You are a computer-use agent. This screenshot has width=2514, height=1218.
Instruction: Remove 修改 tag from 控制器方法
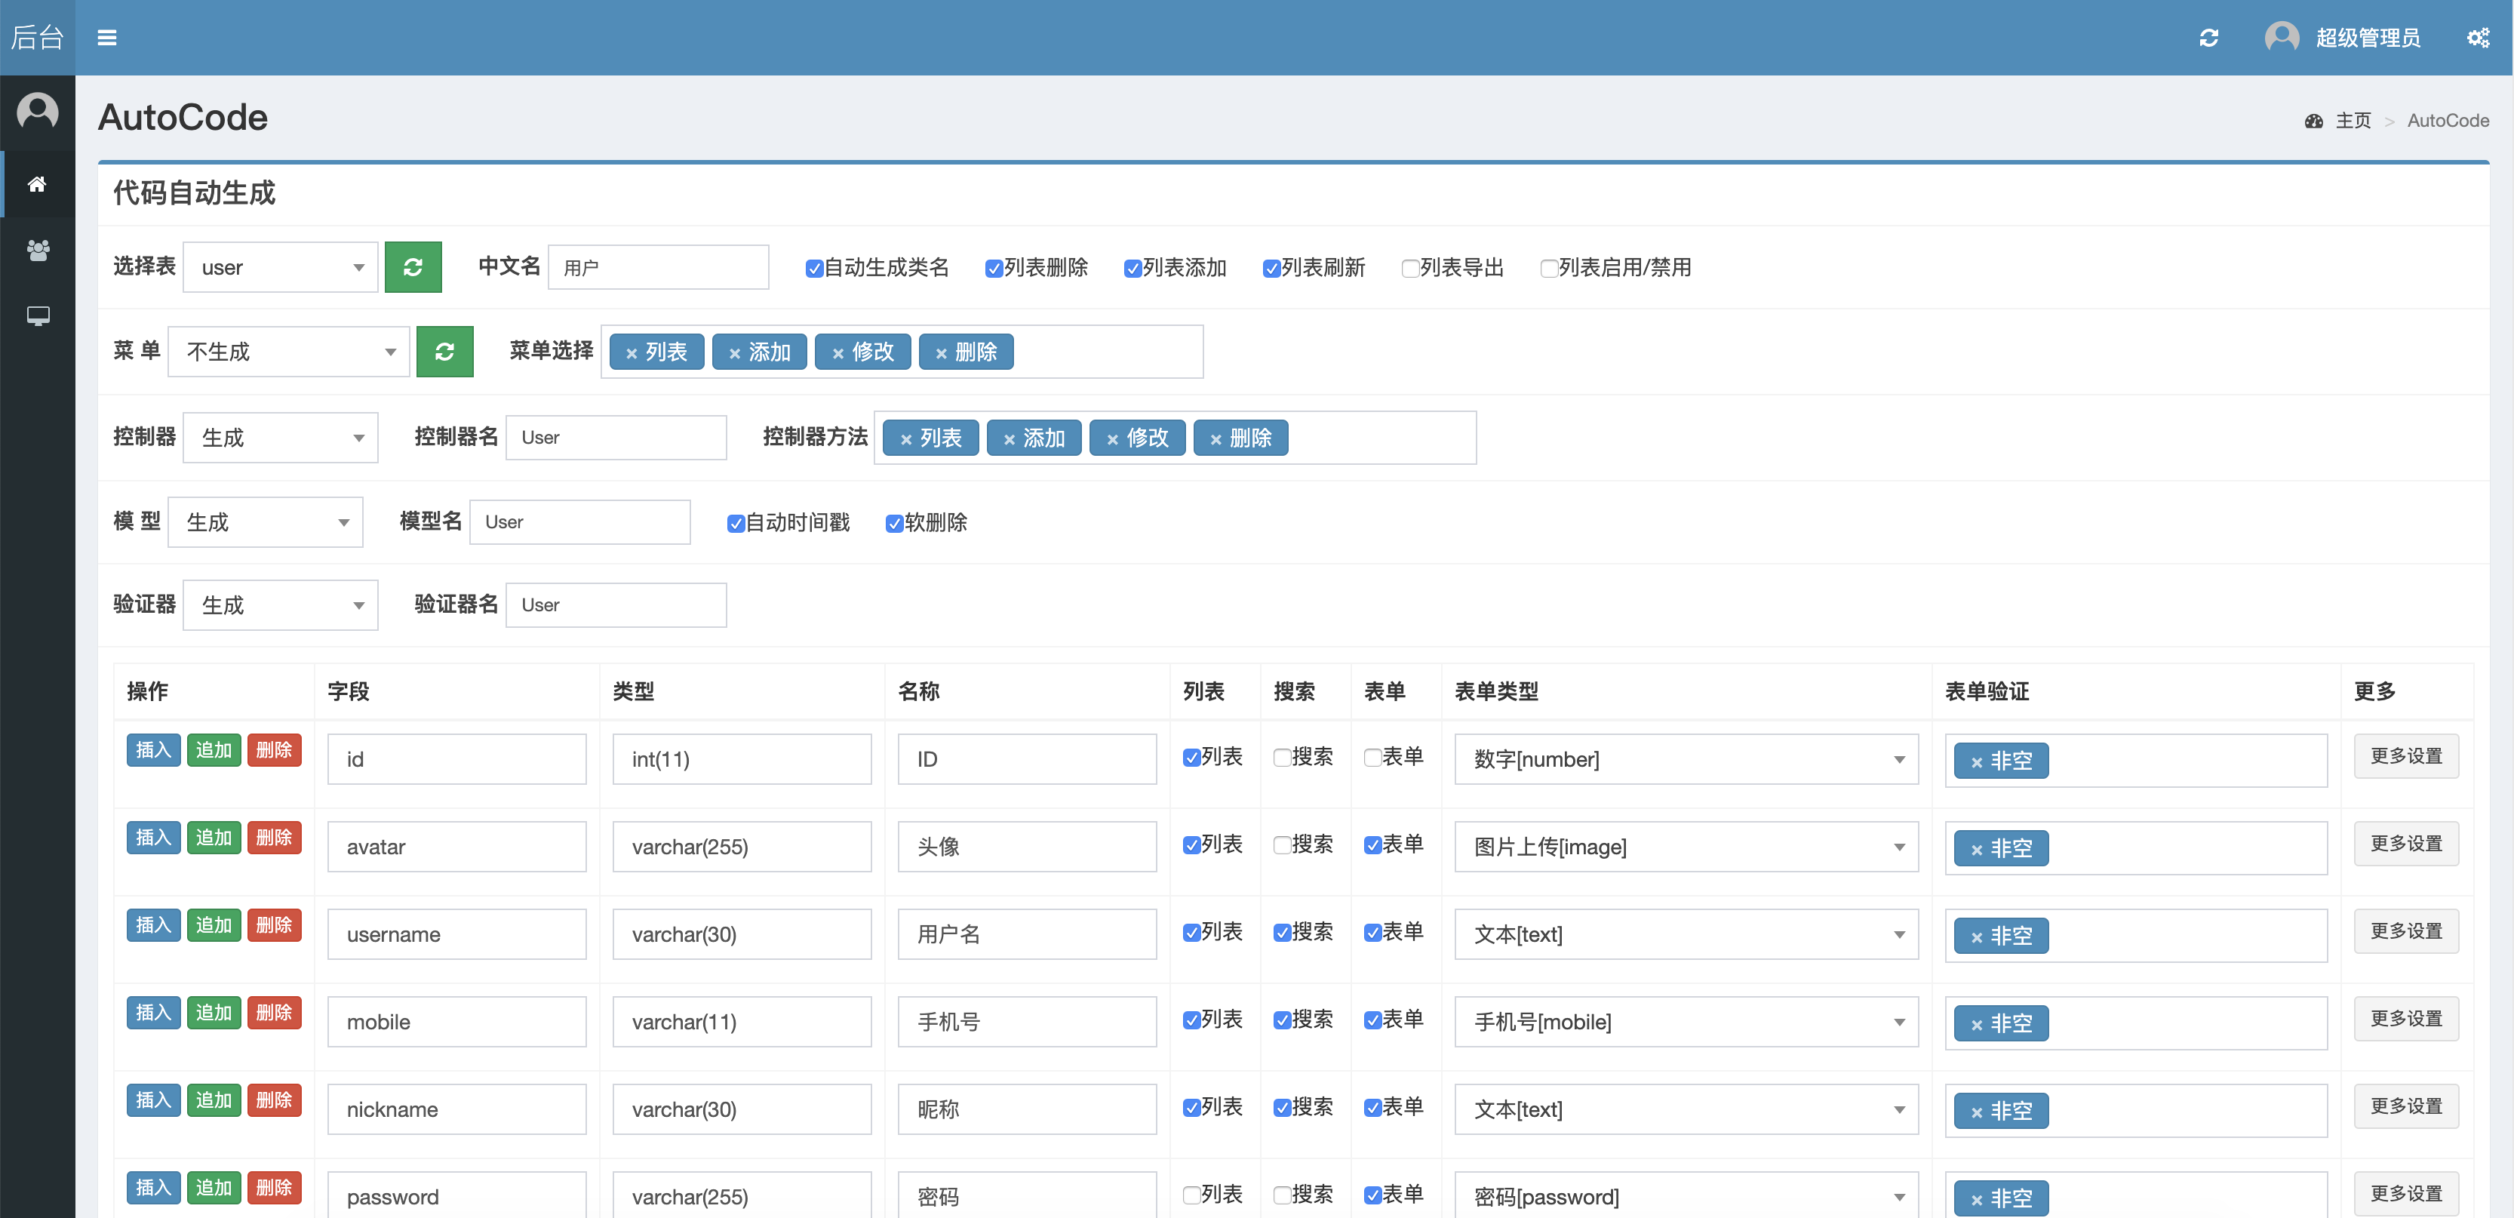pyautogui.click(x=1111, y=439)
